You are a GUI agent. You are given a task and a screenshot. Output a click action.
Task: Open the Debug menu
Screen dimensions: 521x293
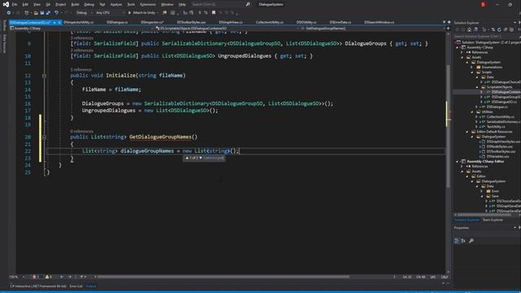click(89, 4)
